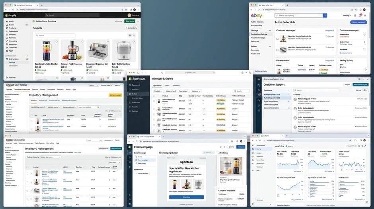Open Collections under Online Store in Shopify
The height and width of the screenshot is (209, 374).
coord(13,66)
